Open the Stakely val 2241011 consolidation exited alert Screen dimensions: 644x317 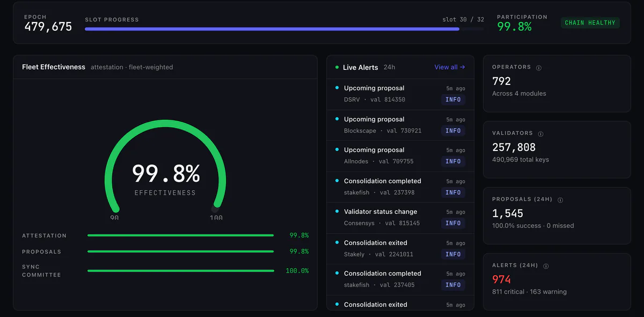point(400,249)
